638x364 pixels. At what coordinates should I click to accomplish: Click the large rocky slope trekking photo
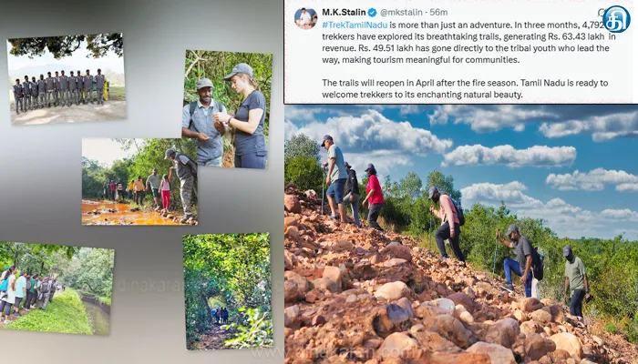point(461,235)
